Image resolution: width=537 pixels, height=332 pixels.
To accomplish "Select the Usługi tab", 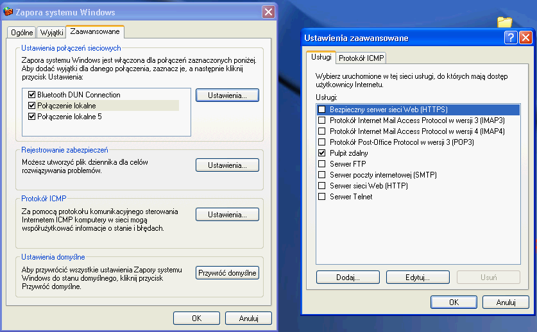I will [x=321, y=57].
